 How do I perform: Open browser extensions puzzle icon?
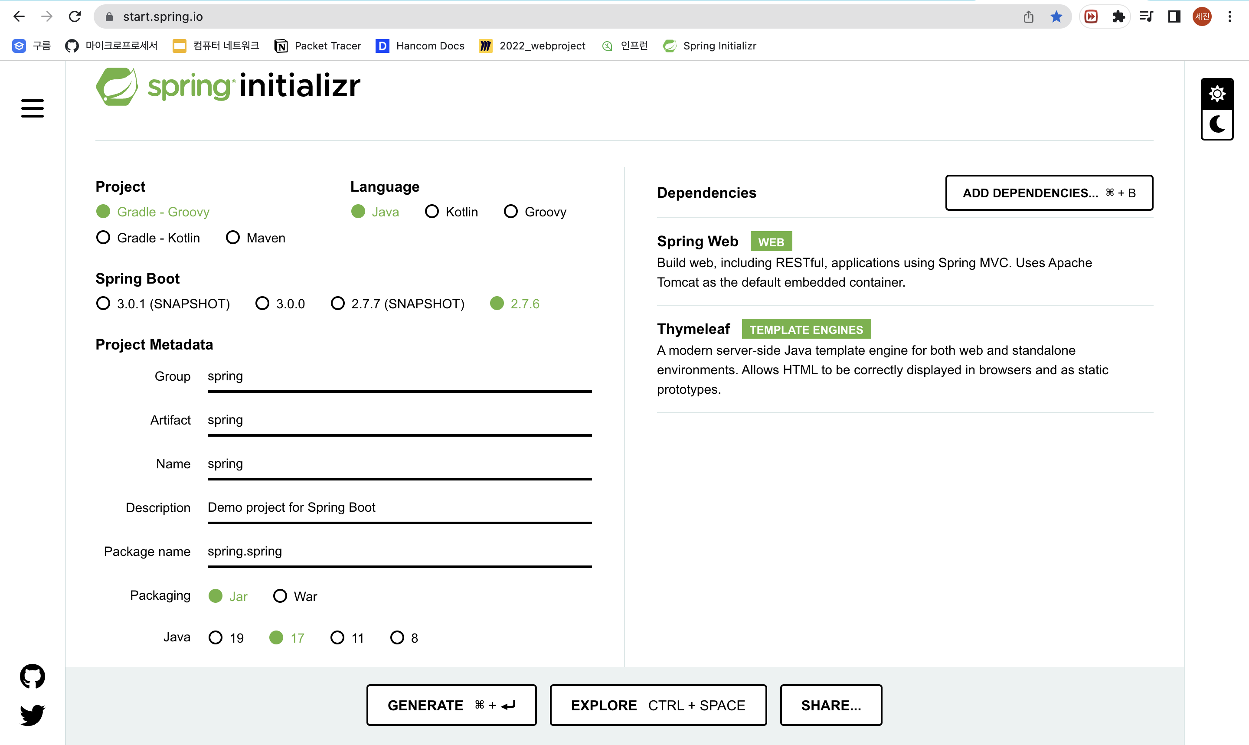1118,16
